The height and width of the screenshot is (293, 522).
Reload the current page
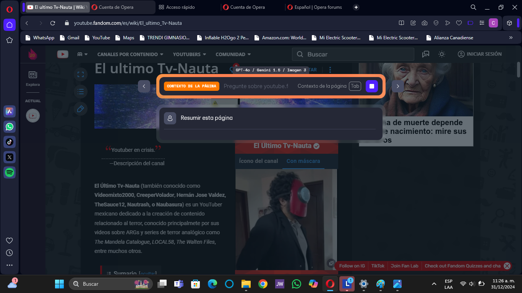pos(53,23)
